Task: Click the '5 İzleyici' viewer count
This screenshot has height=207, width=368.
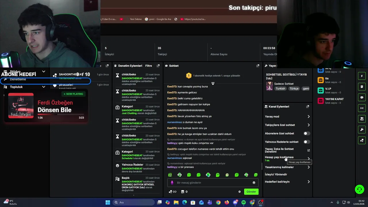Action: point(109,51)
